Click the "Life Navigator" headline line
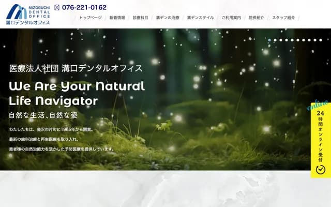The image size is (331, 207). click(53, 101)
